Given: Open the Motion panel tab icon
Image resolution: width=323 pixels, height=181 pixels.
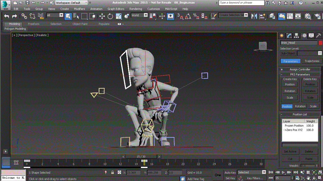Looking at the screenshot, I should coord(304,36).
